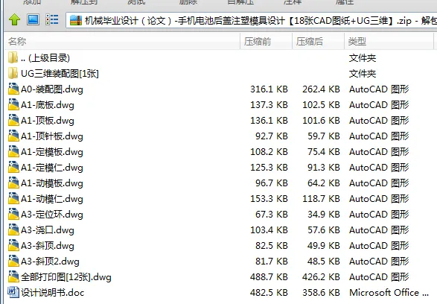Select file name 设计说明书.doc
Image resolution: width=437 pixels, height=304 pixels.
pyautogui.click(x=52, y=292)
